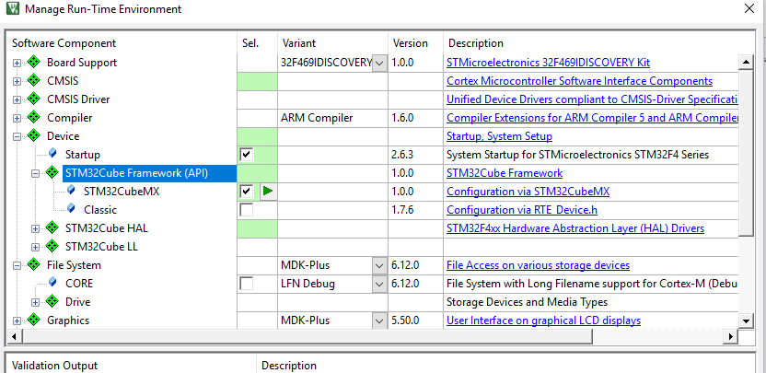Open the Graphics MDK-Plus variant dropdown

coord(380,321)
